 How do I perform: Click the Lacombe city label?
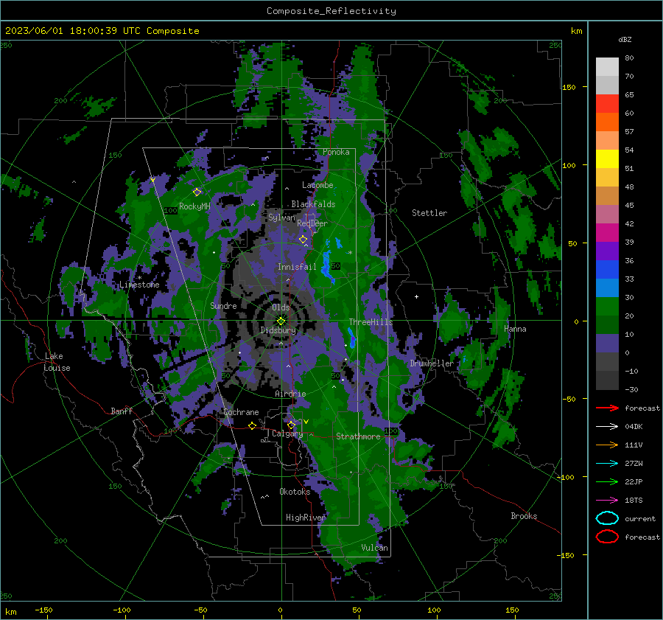318,185
